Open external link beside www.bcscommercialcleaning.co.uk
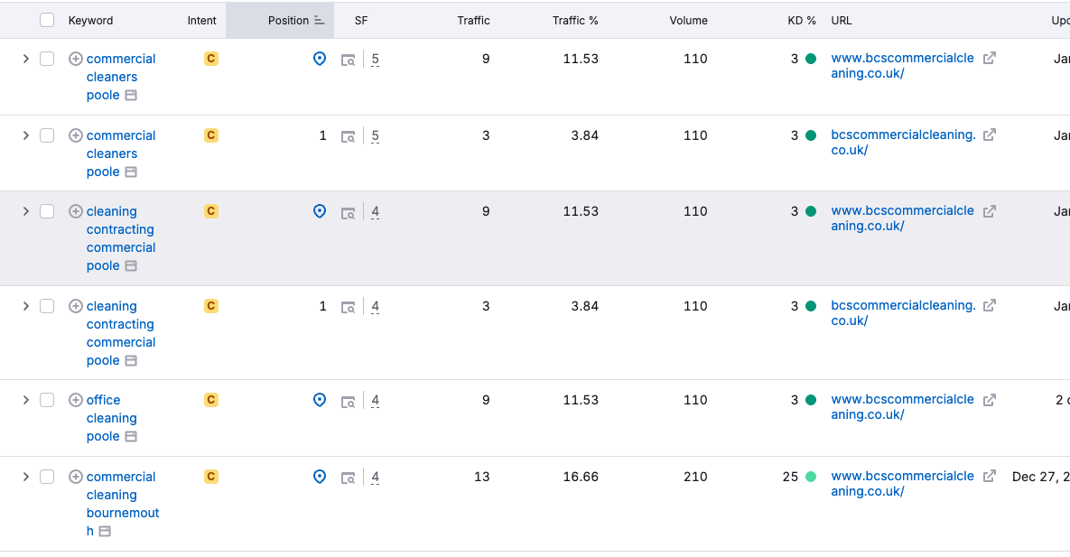 990,57
